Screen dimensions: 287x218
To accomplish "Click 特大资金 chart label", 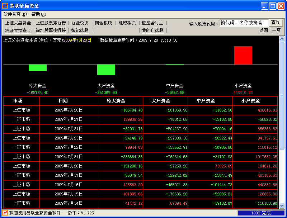I will (x=38, y=86).
